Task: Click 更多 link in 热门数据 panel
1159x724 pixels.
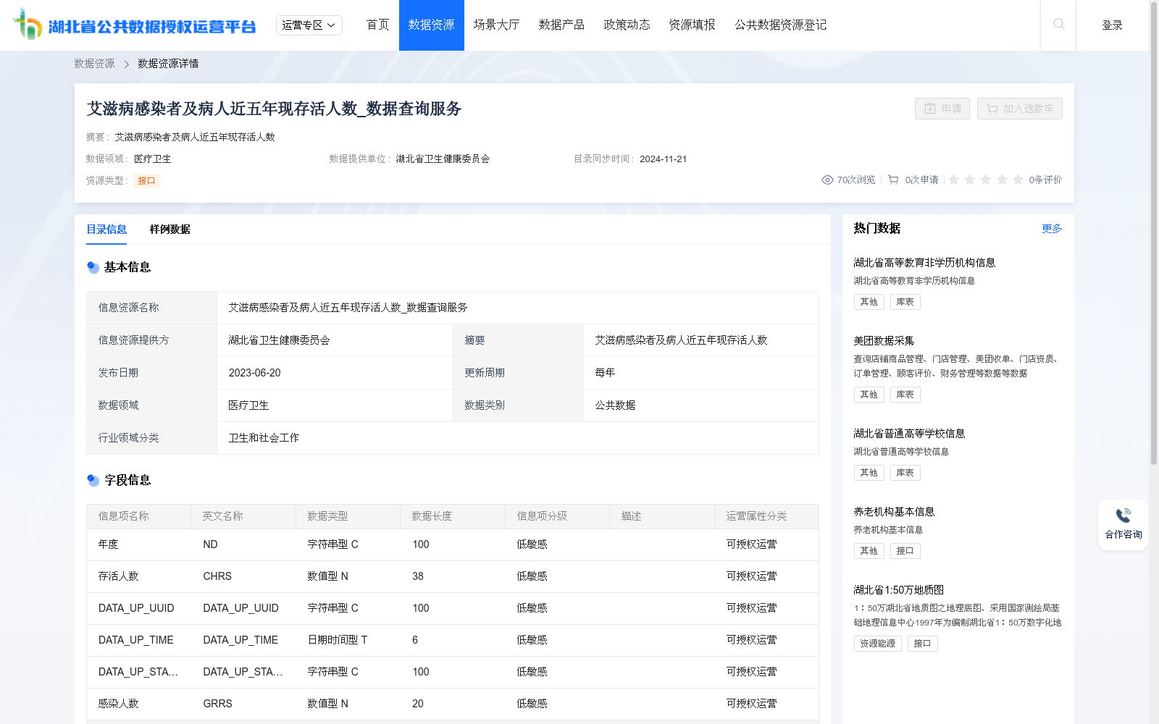Action: 1052,228
